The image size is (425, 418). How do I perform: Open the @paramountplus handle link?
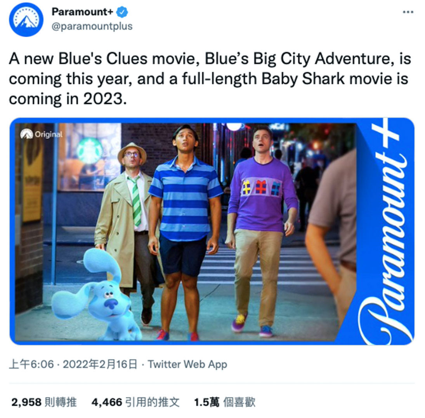point(92,26)
